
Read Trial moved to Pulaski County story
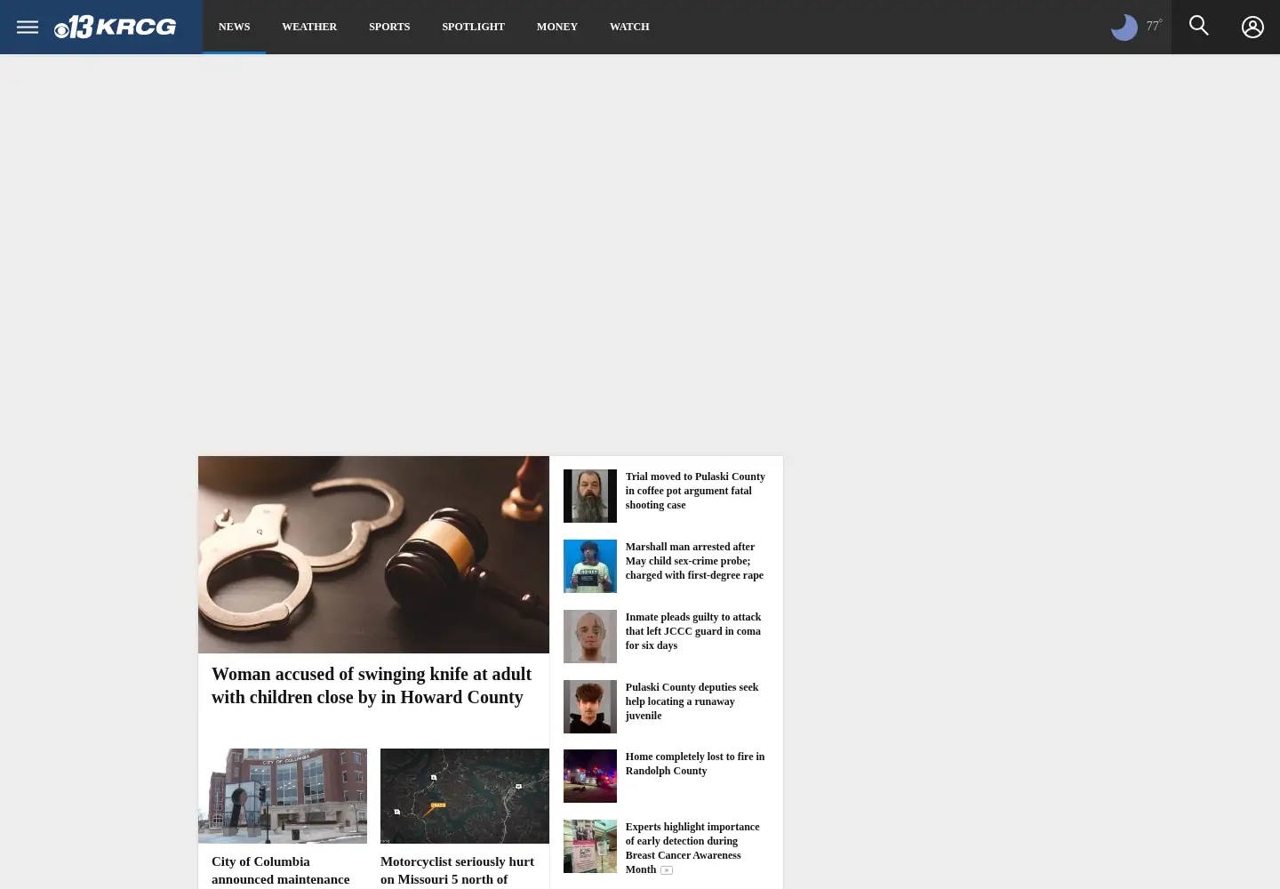tap(695, 491)
